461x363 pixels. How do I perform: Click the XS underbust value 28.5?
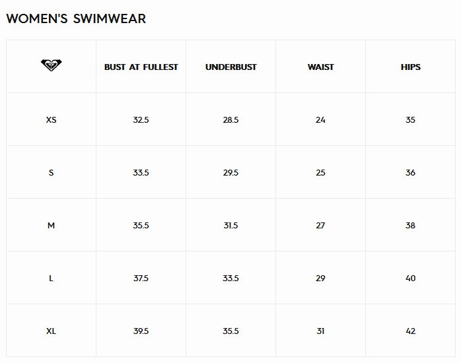coord(230,120)
